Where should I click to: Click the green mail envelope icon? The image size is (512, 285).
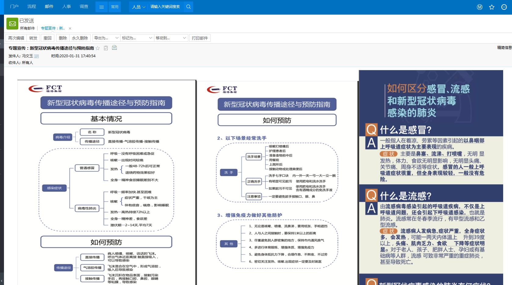[13, 23]
